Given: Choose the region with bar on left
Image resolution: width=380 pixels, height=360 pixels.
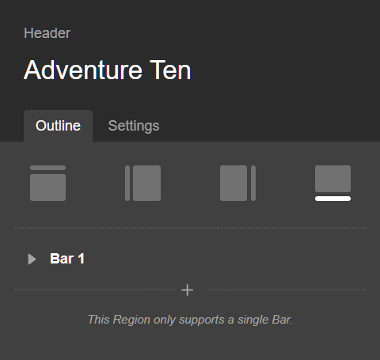Looking at the screenshot, I should [x=142, y=183].
